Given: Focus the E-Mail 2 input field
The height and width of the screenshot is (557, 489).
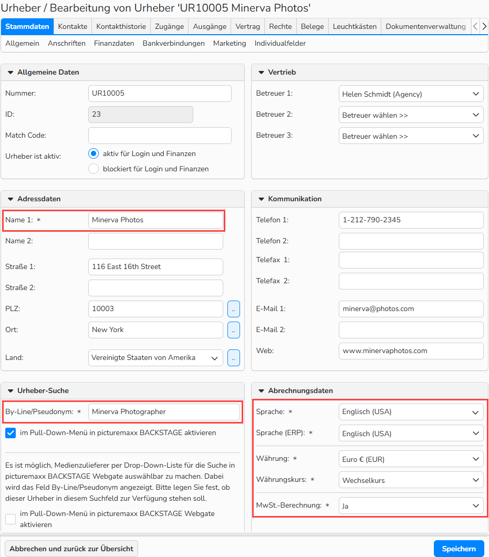Looking at the screenshot, I should coord(411,329).
